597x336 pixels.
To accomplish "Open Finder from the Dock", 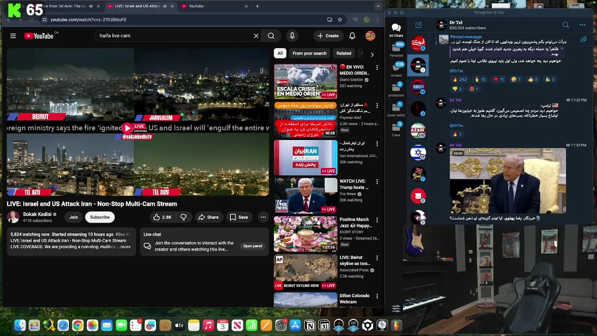I will [x=20, y=325].
